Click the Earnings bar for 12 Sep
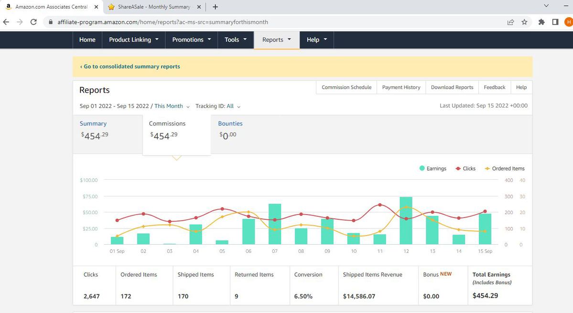Image resolution: width=573 pixels, height=313 pixels. [406, 221]
